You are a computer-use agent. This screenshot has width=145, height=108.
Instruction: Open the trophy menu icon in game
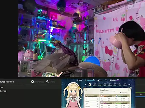(x=115, y=85)
